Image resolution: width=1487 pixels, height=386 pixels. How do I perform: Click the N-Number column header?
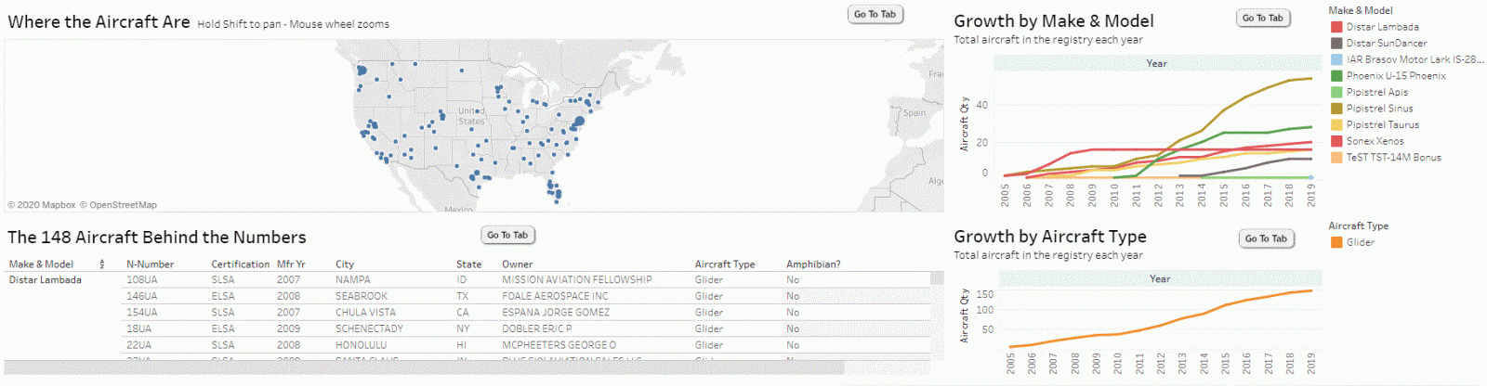tap(150, 264)
